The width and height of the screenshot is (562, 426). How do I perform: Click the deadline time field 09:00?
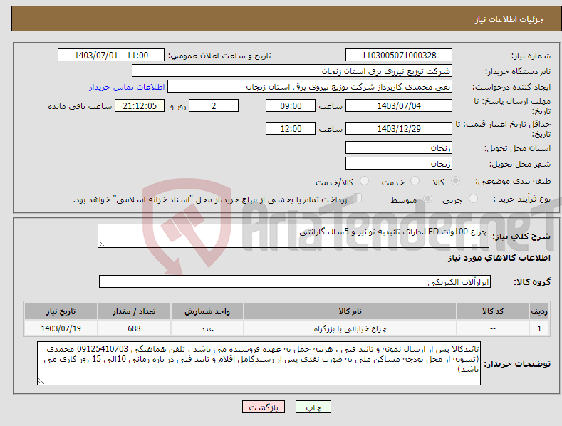coord(291,105)
